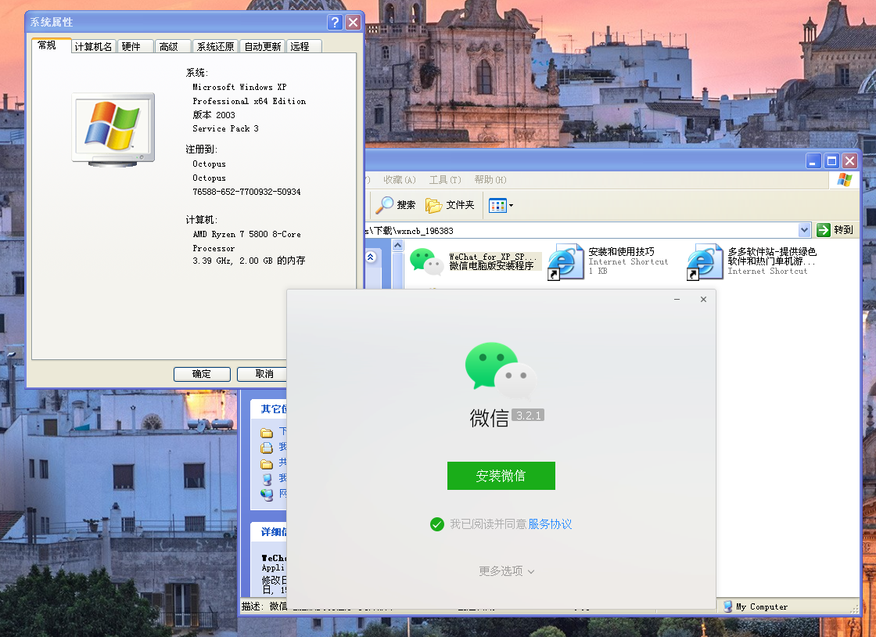The image size is (876, 637).
Task: Click the '3.39 GHz, 2.00 GB 的内存' line
Action: click(249, 261)
